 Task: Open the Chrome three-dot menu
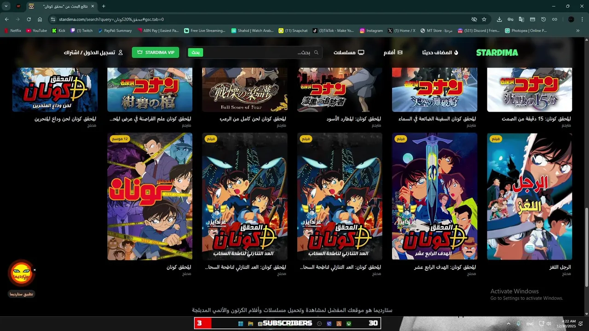point(582,19)
